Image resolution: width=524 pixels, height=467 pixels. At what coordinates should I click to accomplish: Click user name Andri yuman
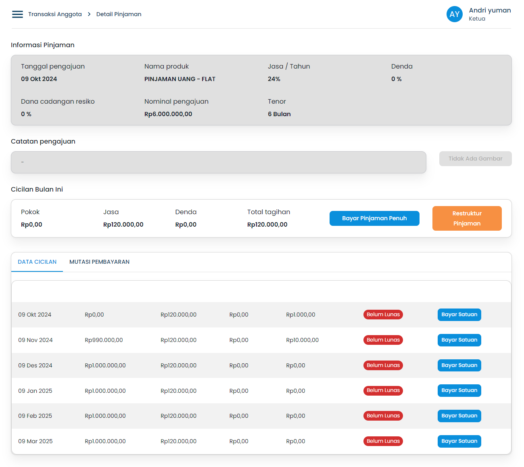point(489,10)
